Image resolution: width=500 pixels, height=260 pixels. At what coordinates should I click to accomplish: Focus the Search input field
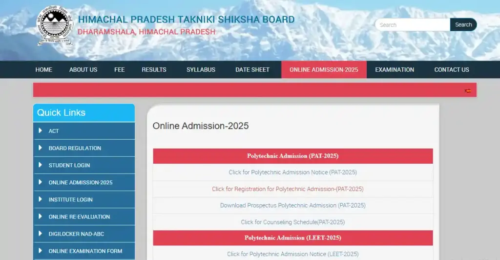412,25
